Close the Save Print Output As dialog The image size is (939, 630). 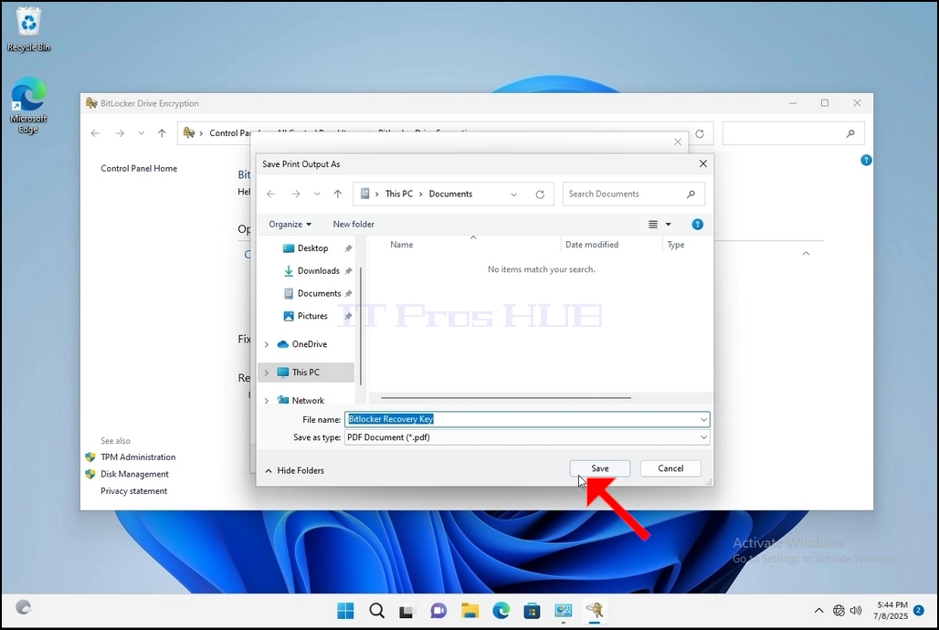[703, 163]
